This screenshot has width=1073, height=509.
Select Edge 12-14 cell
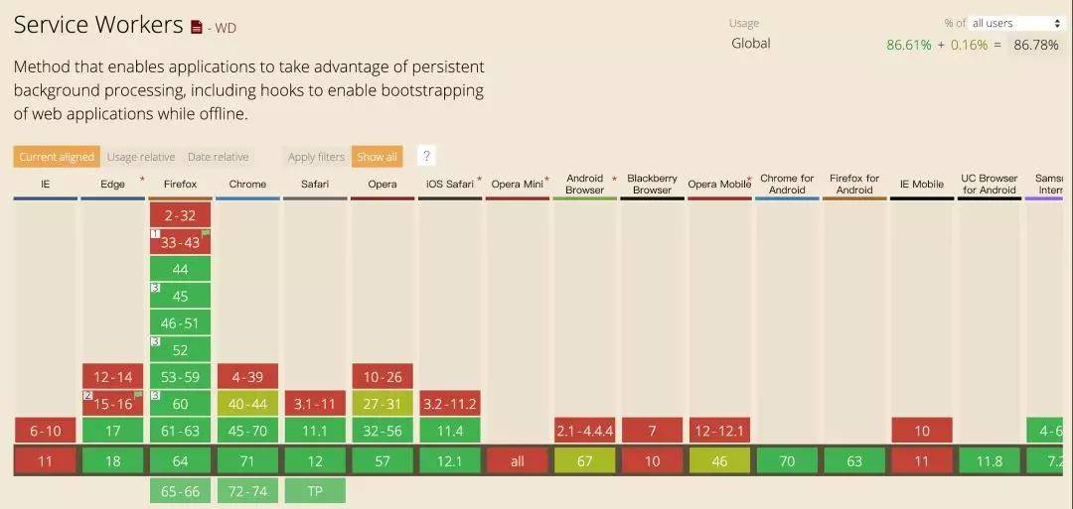pos(113,376)
